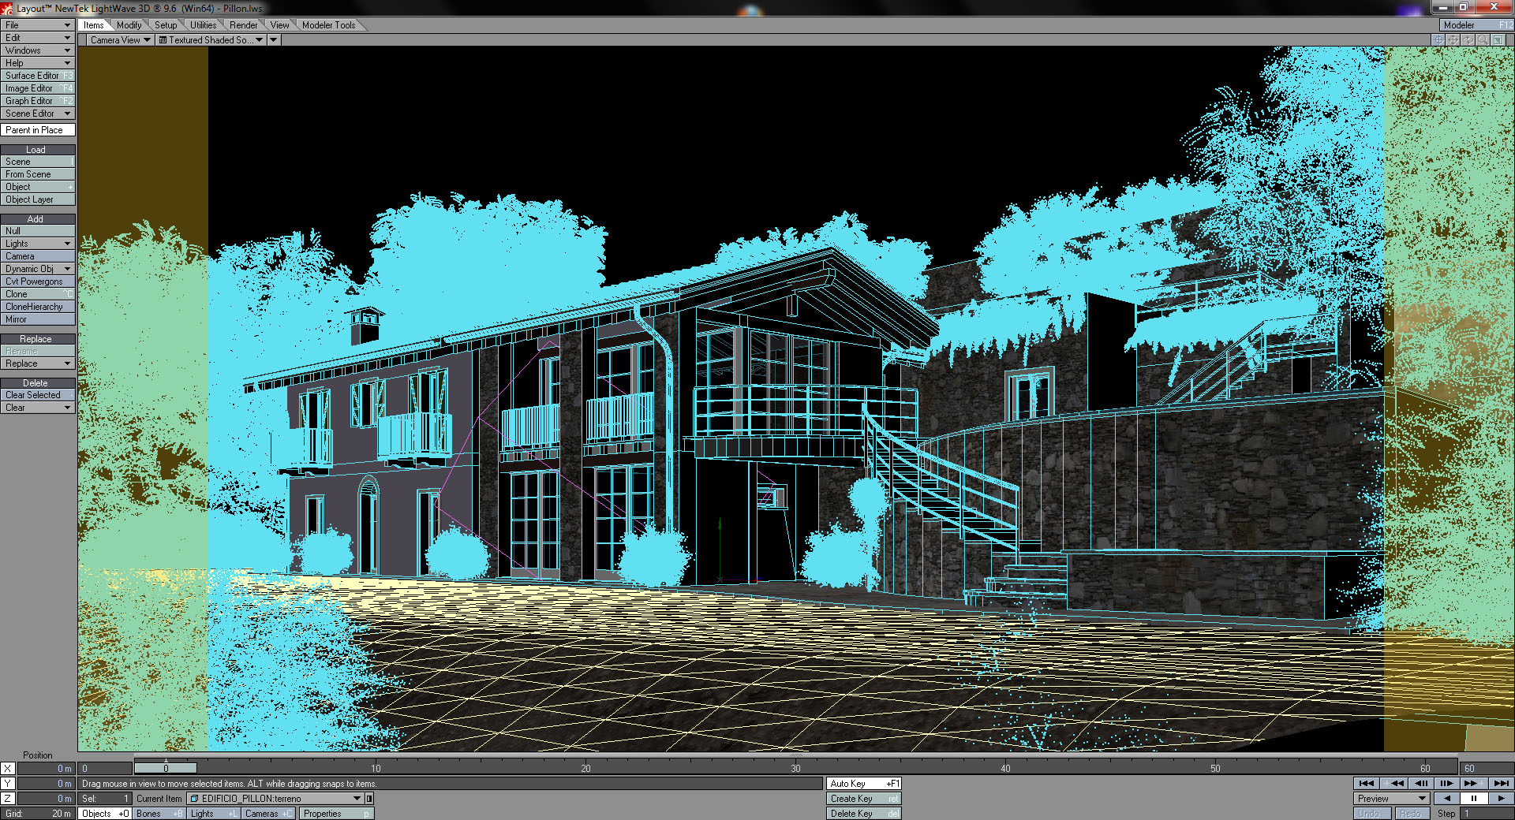Click the viewport pan (move) icon

(x=1453, y=40)
